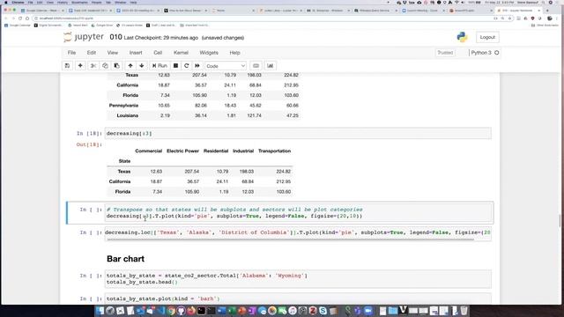Click the bar chart icon in the toolbar
This screenshot has height=317, width=564.
coord(271,66)
